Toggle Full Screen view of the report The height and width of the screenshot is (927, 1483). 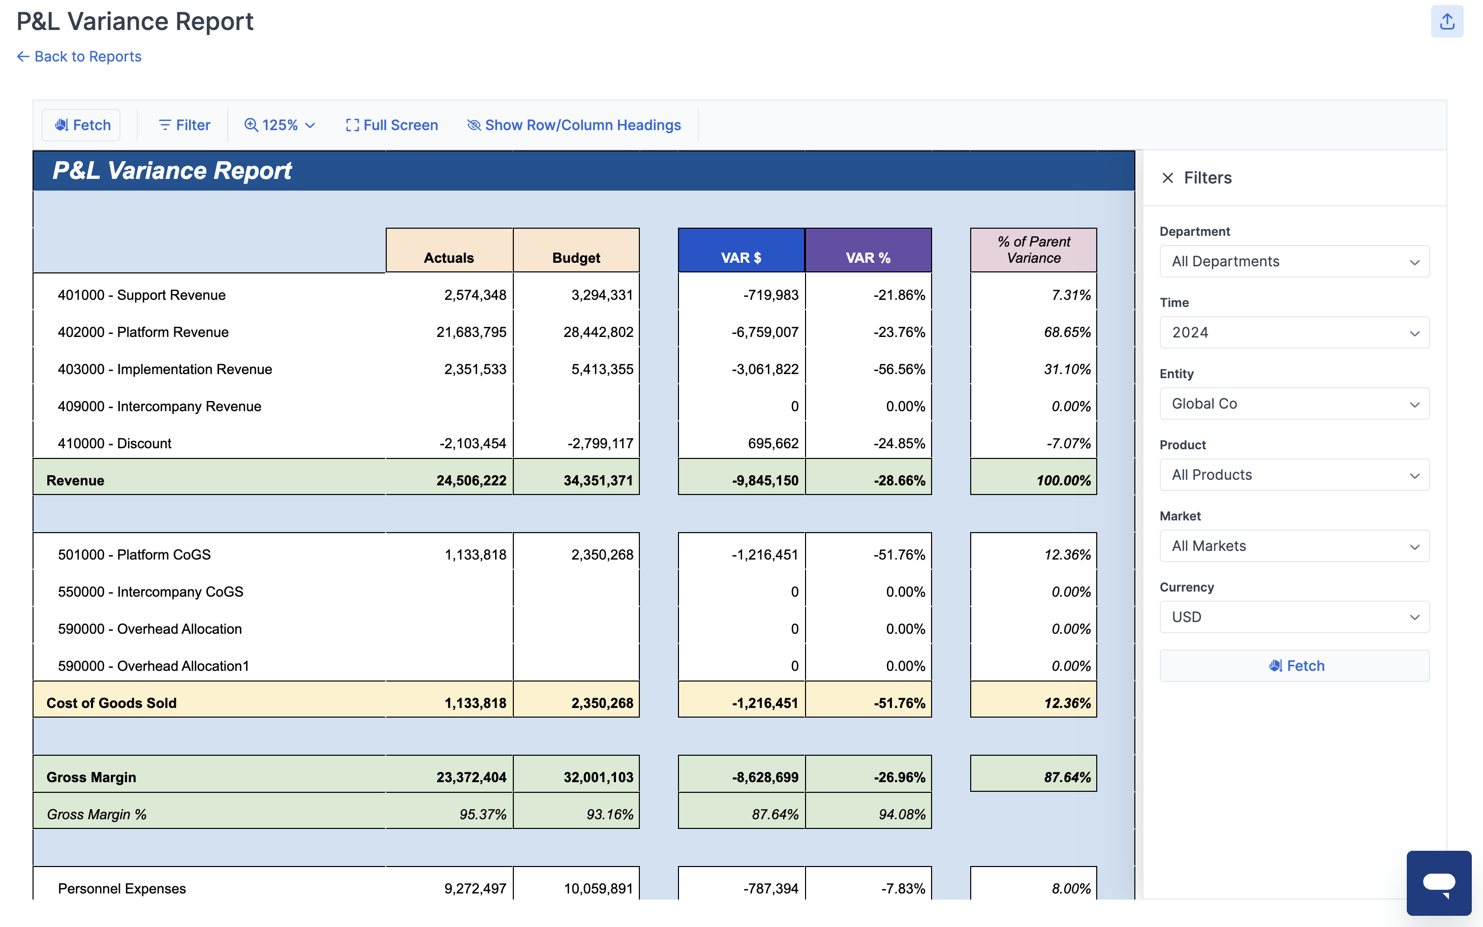click(x=391, y=125)
